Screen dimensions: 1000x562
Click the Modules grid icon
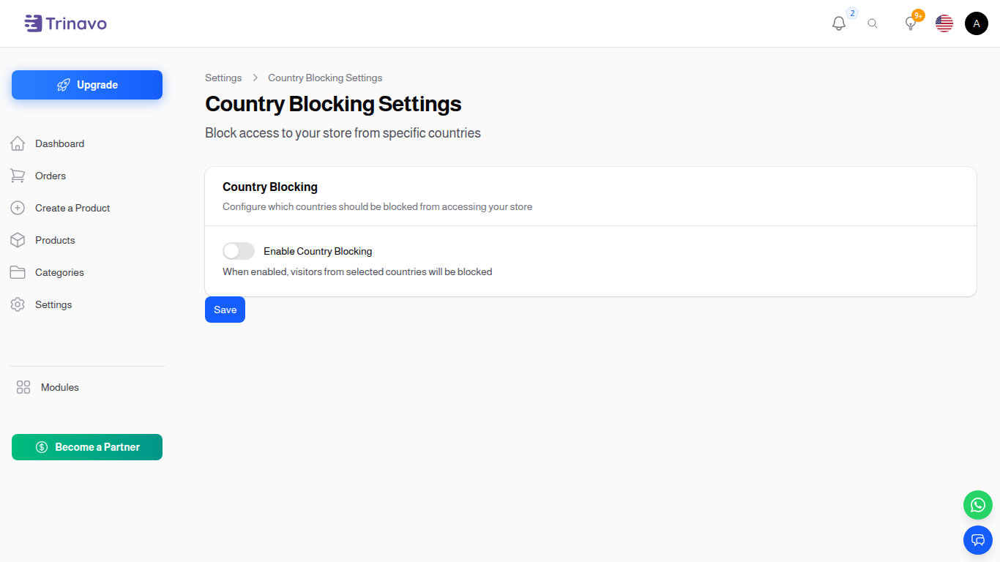tap(23, 387)
